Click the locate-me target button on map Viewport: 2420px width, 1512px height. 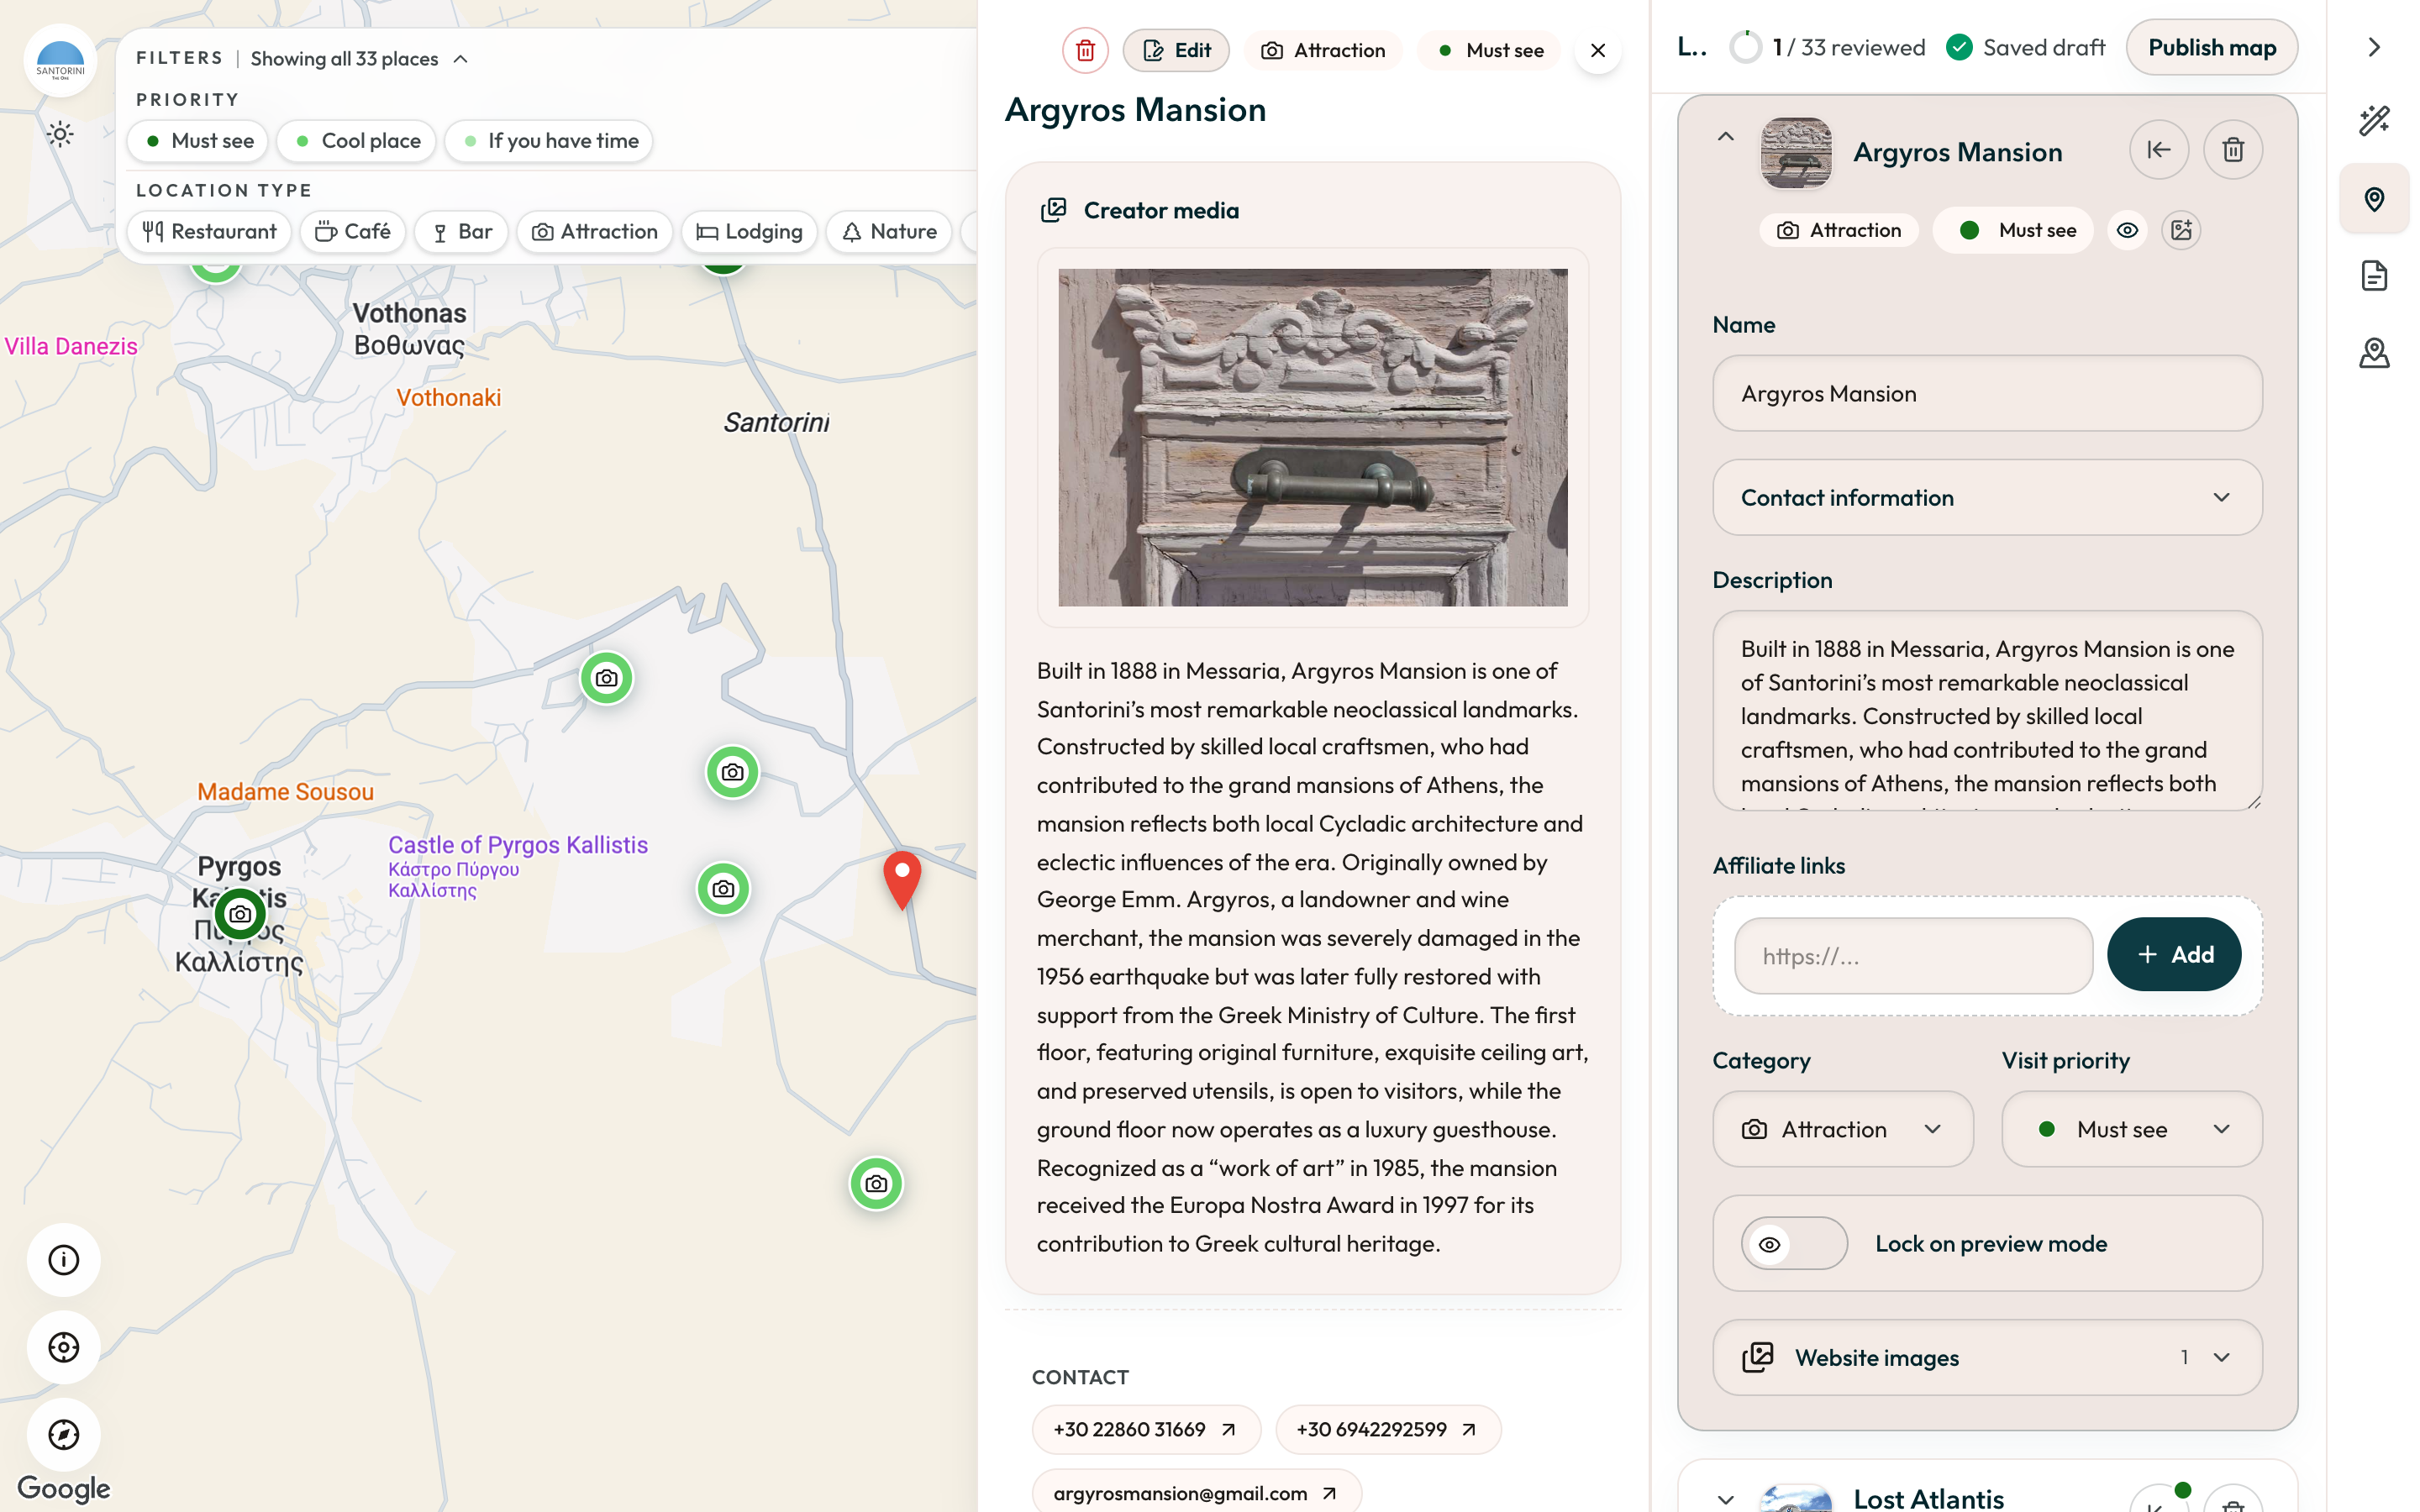tap(63, 1347)
